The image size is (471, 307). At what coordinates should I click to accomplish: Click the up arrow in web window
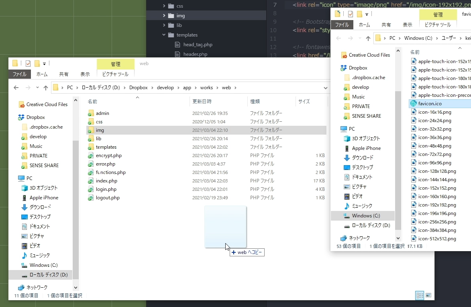pos(46,88)
